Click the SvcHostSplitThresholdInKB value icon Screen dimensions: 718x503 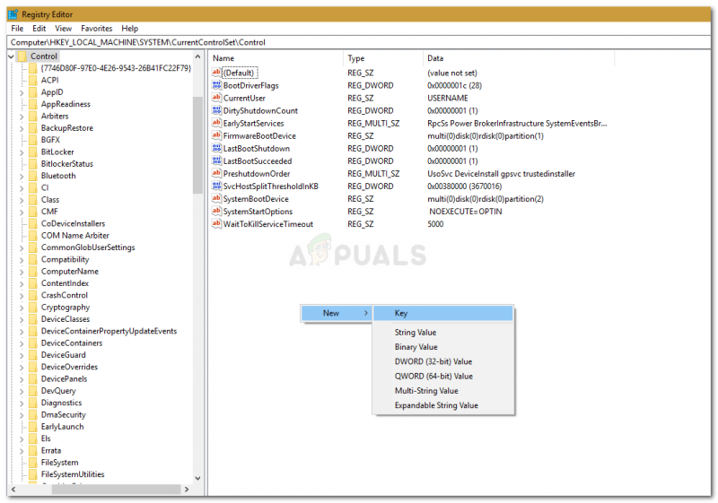click(x=216, y=186)
